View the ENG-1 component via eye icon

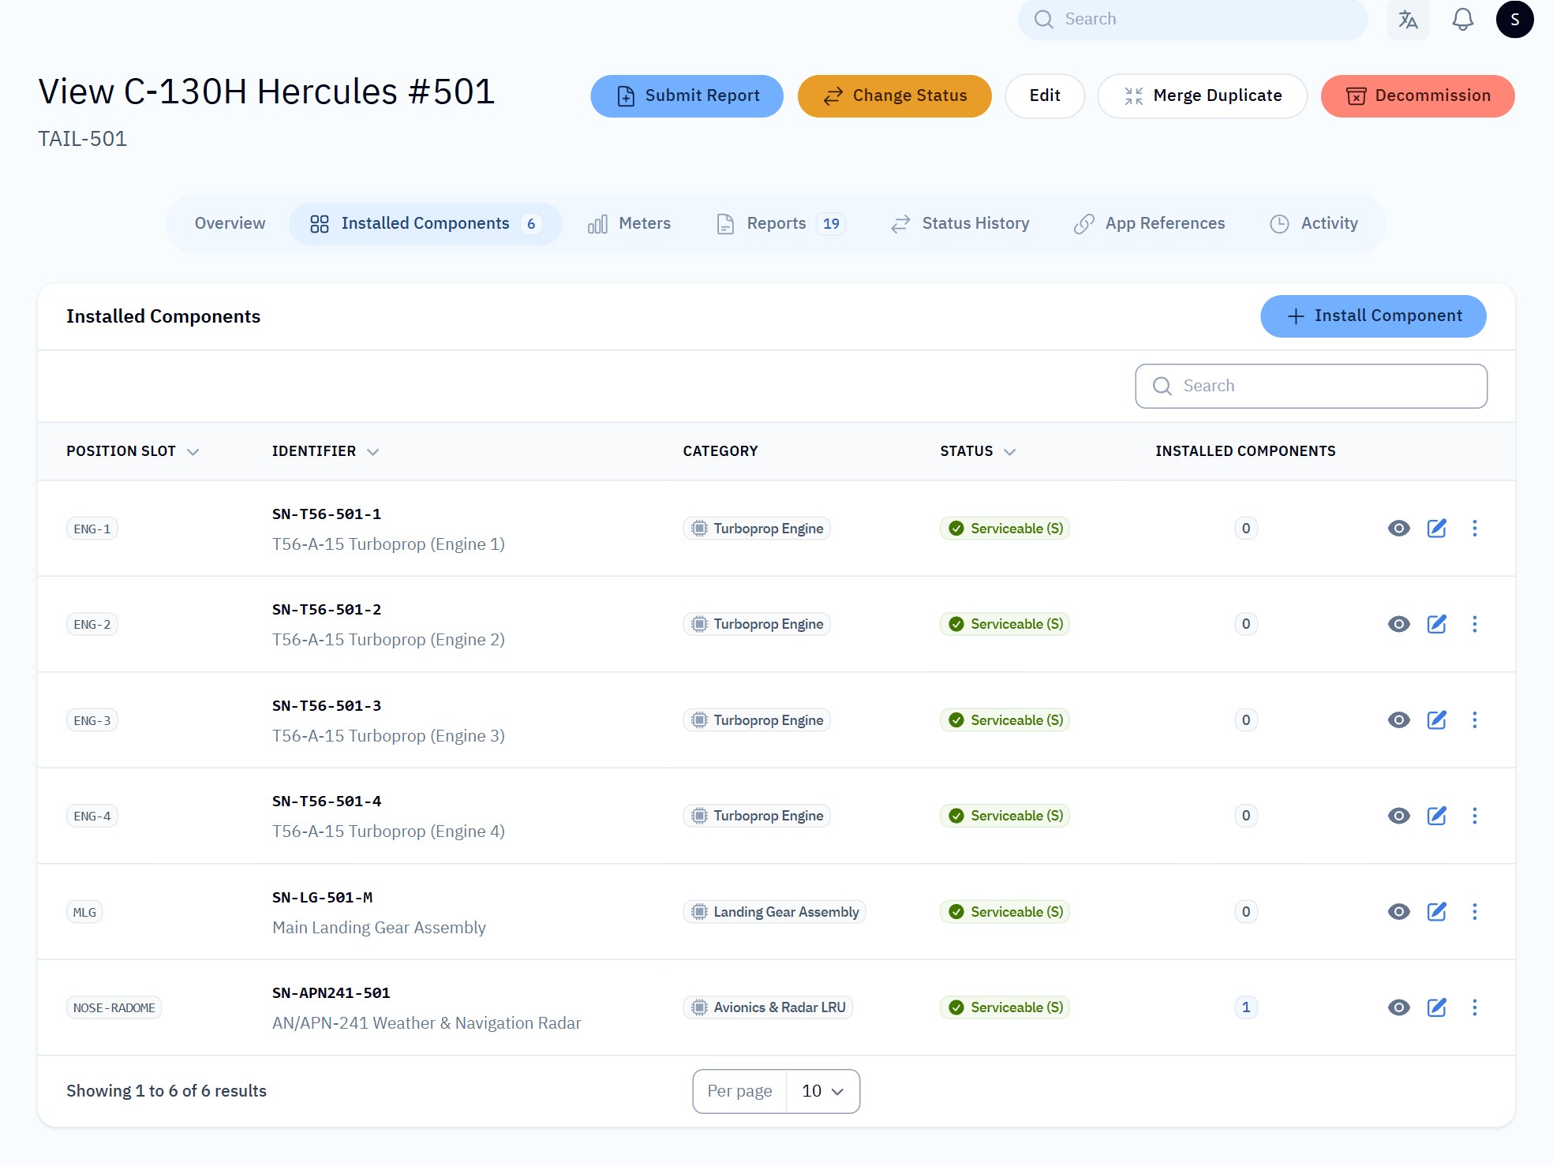point(1398,529)
